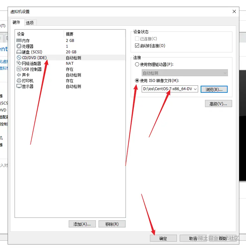Toggle the 启动时连接(O) checkbox
The height and width of the screenshot is (248, 246).
point(137,46)
